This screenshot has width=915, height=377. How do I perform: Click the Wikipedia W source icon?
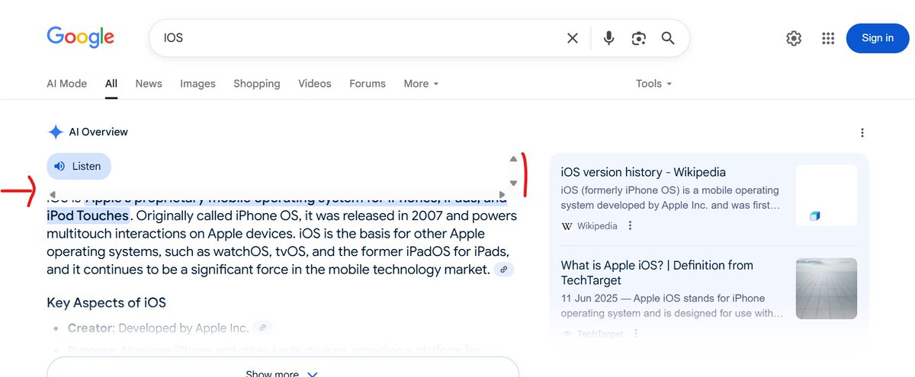pyautogui.click(x=567, y=226)
